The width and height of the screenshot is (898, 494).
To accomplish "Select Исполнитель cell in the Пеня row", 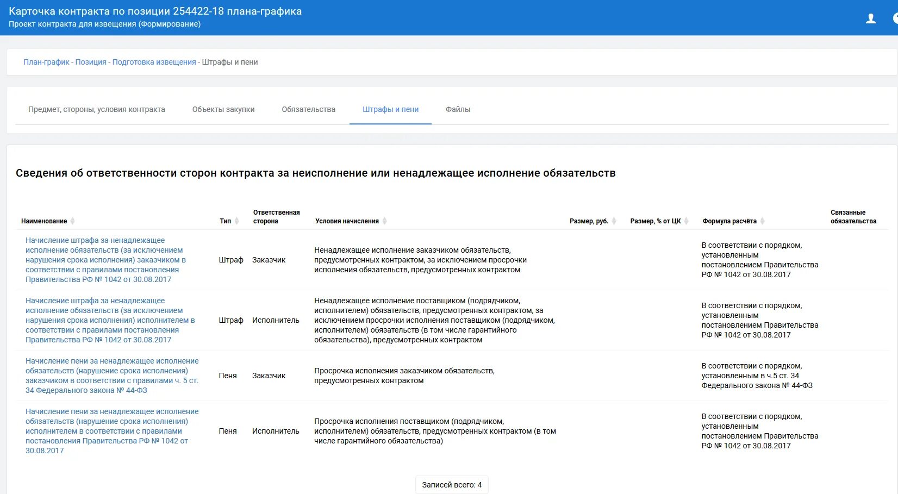I will [276, 431].
